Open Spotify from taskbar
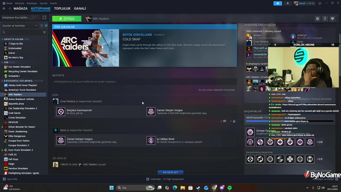The width and height of the screenshot is (341, 192). 230,188
